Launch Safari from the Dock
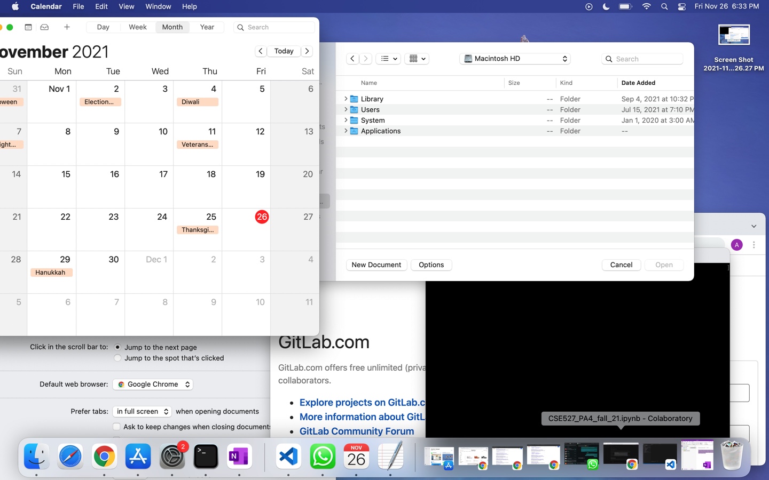769x480 pixels. pos(70,457)
